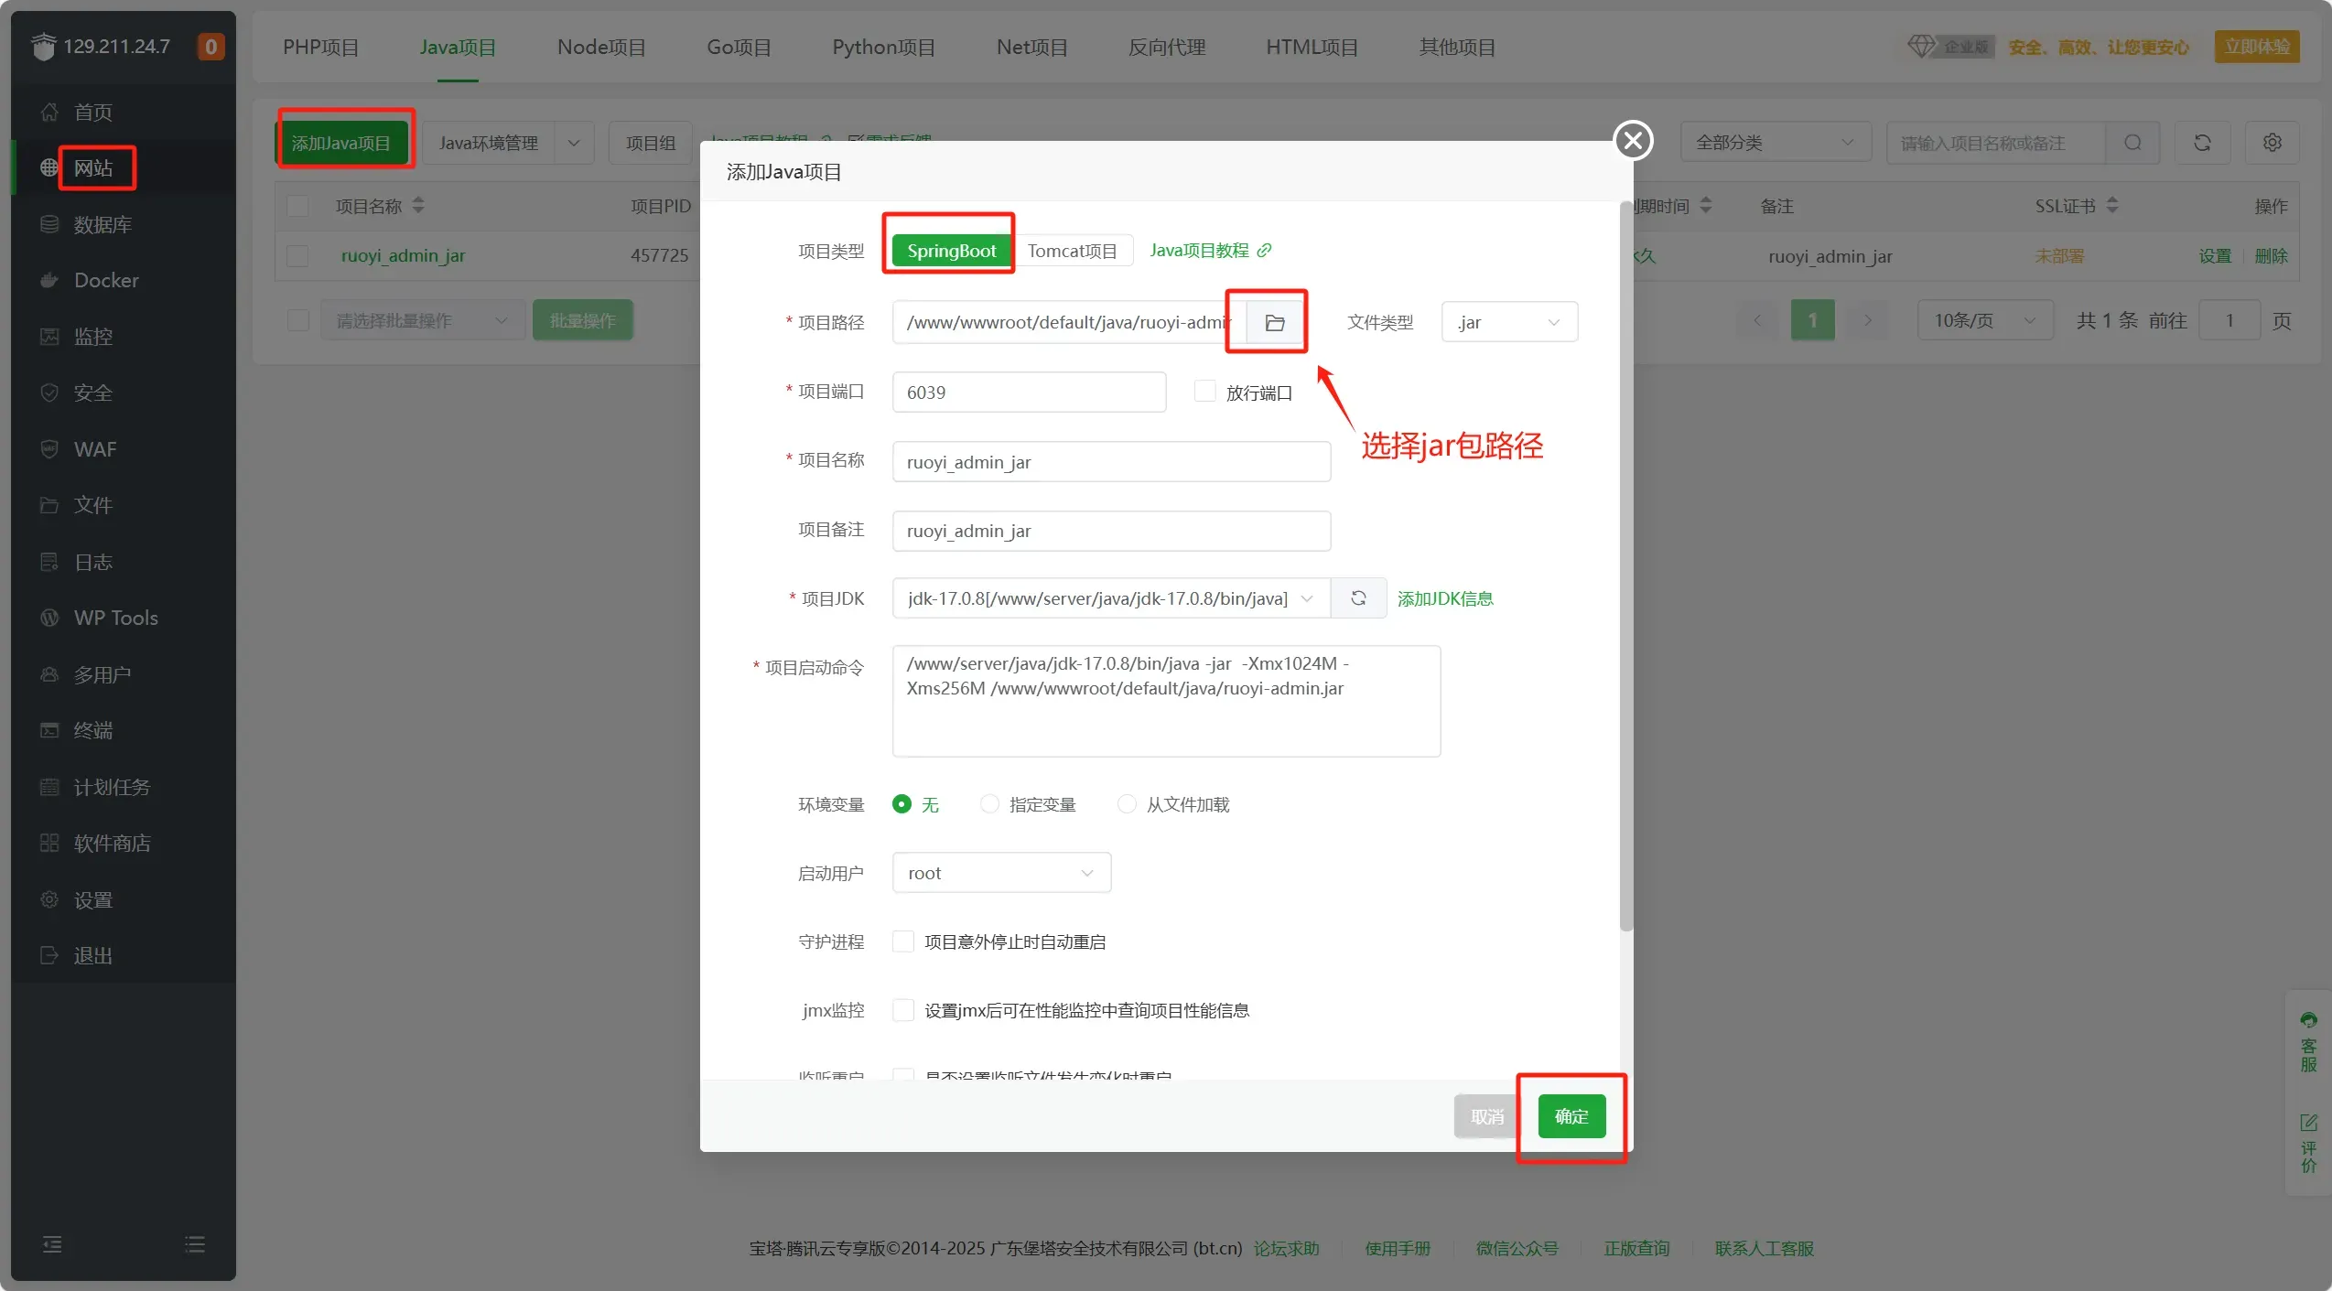
Task: Click the list refresh icon at top right
Action: click(x=2202, y=143)
